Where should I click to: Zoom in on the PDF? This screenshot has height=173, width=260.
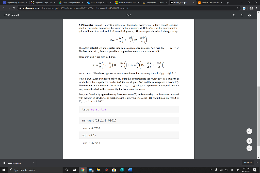(x=249, y=141)
